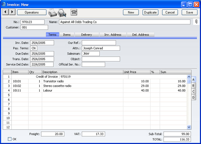
Task: Click the telephone icon in toolbar
Action: pos(74,12)
